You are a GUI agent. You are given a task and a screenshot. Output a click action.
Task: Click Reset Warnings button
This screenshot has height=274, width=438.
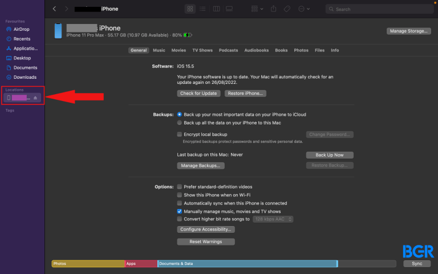point(206,241)
